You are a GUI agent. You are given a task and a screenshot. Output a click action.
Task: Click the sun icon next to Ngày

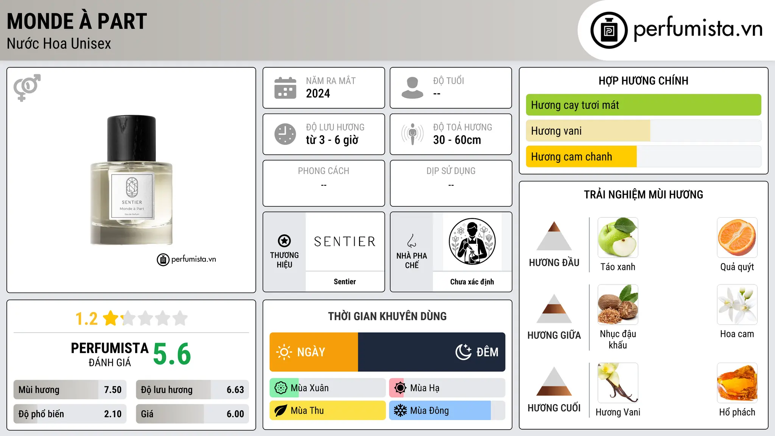click(284, 352)
